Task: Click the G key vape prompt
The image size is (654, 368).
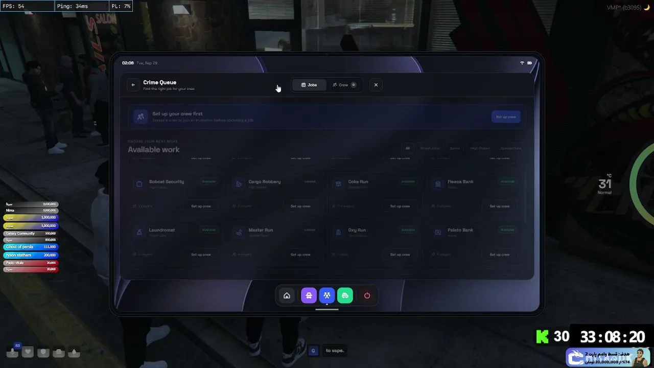Action: pos(313,351)
